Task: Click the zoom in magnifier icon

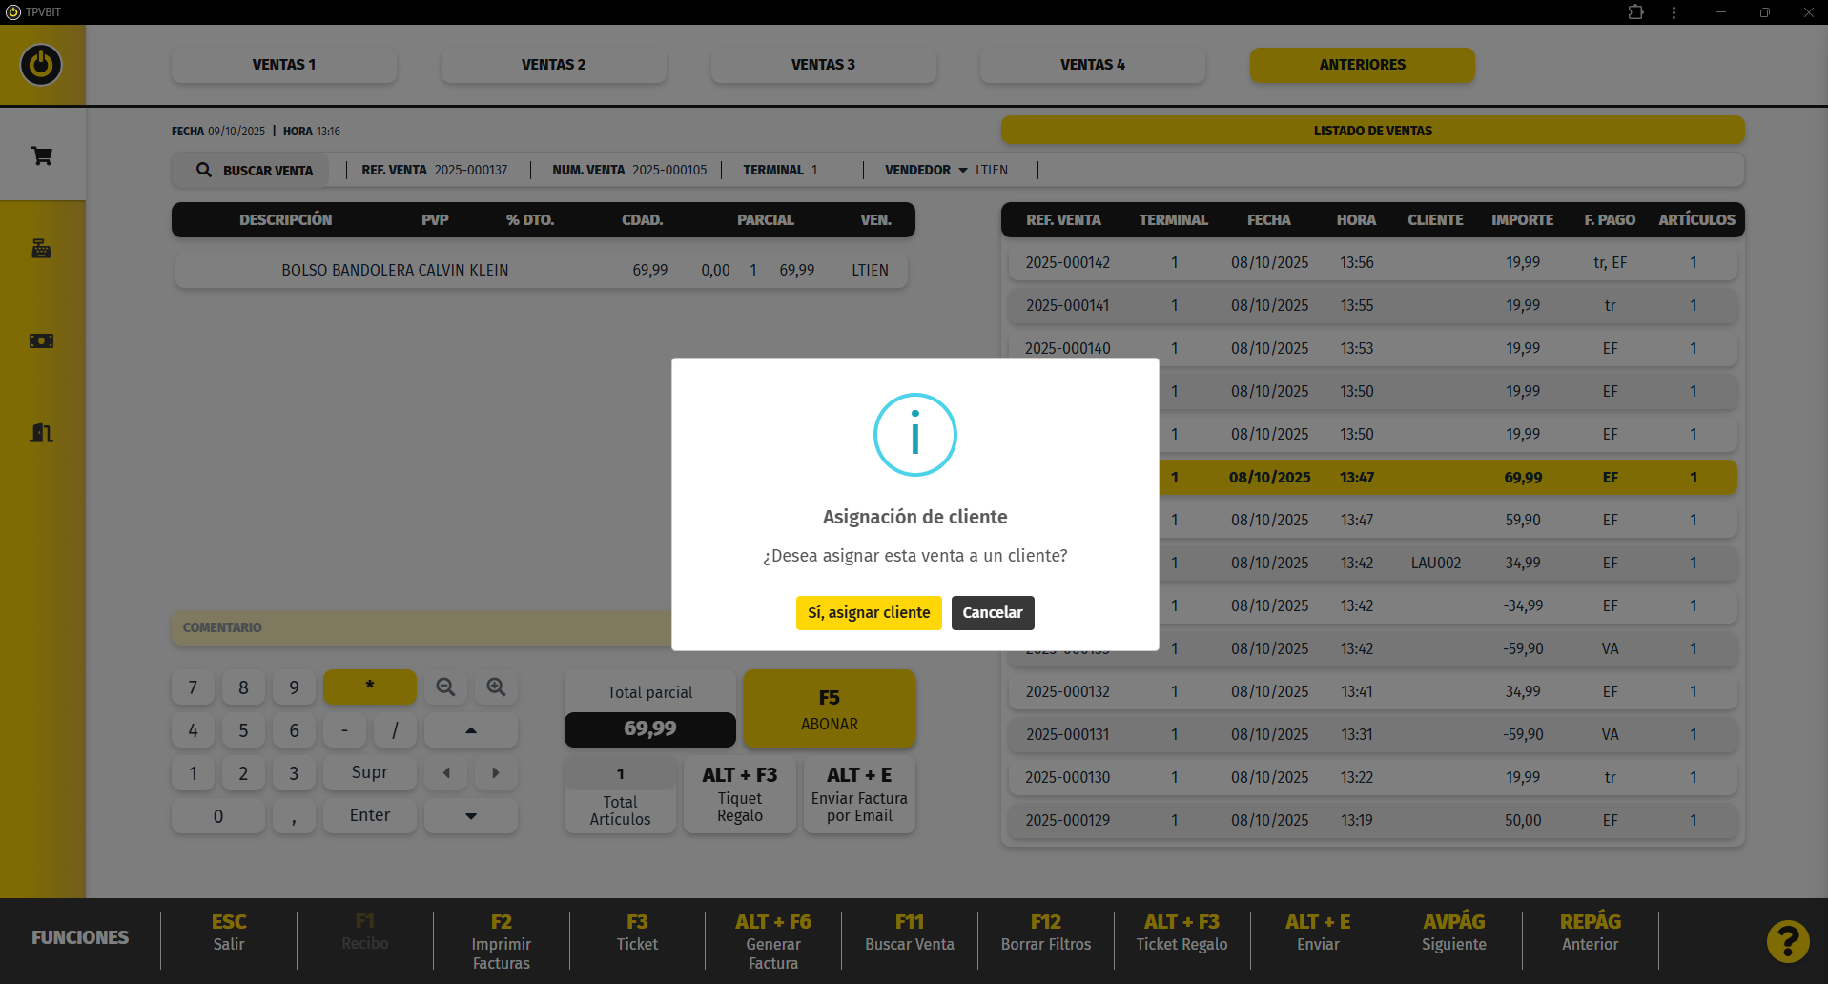Action: click(496, 687)
